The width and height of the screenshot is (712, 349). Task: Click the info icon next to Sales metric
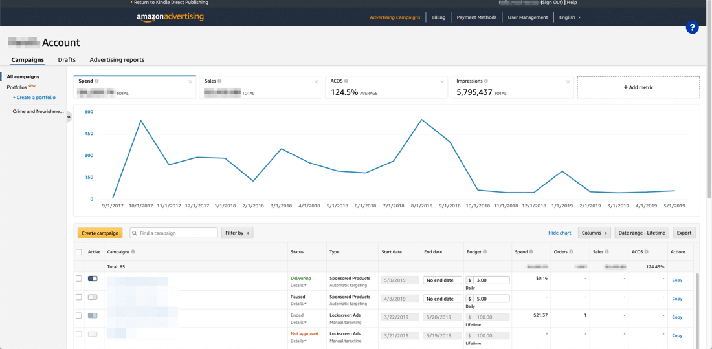click(x=219, y=81)
